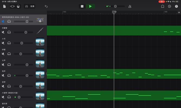Open track controls mixer icon
The image size is (181, 108).
(x=27, y=6)
